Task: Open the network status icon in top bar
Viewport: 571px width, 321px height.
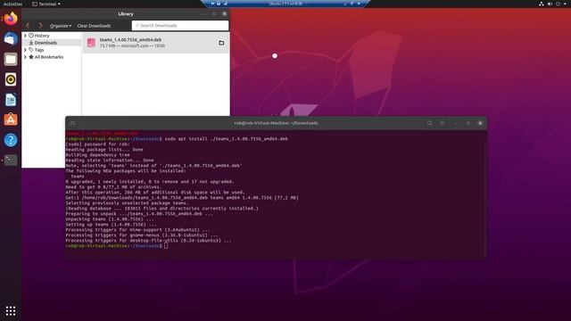Action: [542, 4]
